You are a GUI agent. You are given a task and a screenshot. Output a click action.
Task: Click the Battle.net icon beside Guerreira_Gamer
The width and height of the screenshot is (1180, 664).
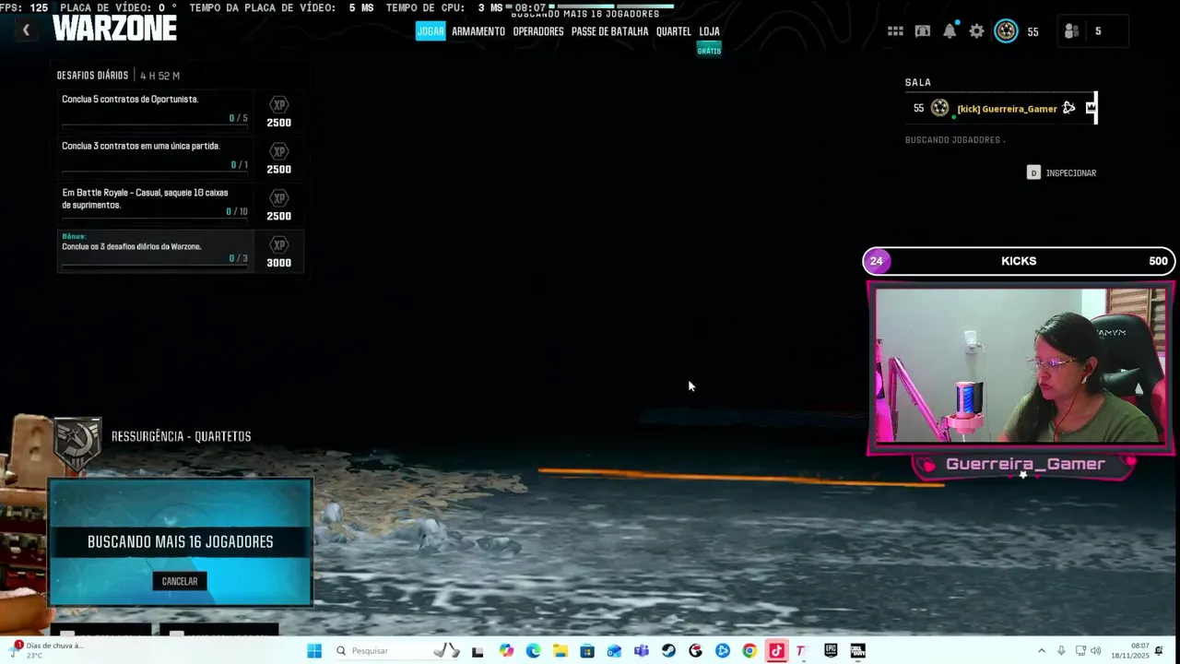[1068, 108]
